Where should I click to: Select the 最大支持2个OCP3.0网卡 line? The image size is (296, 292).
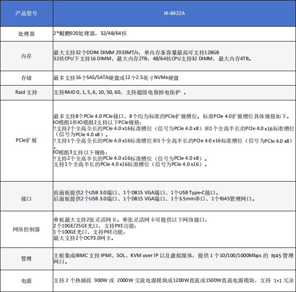coord(85,238)
